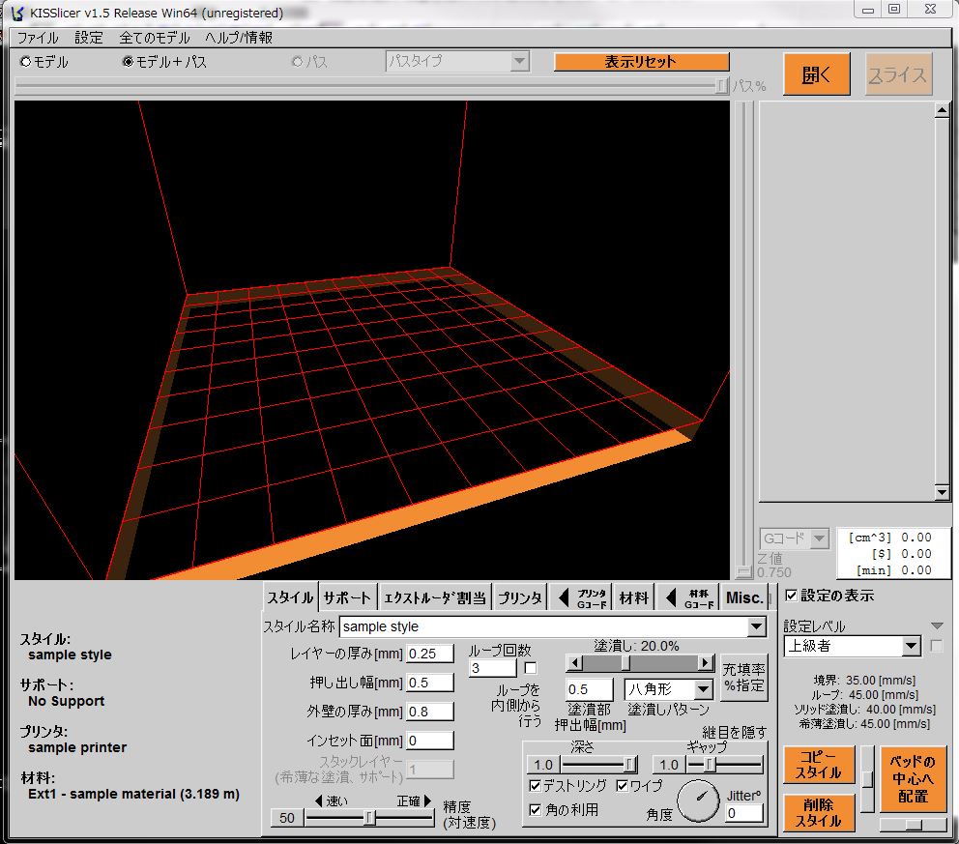Click the slider below ベッドの中心へ配置

click(913, 825)
